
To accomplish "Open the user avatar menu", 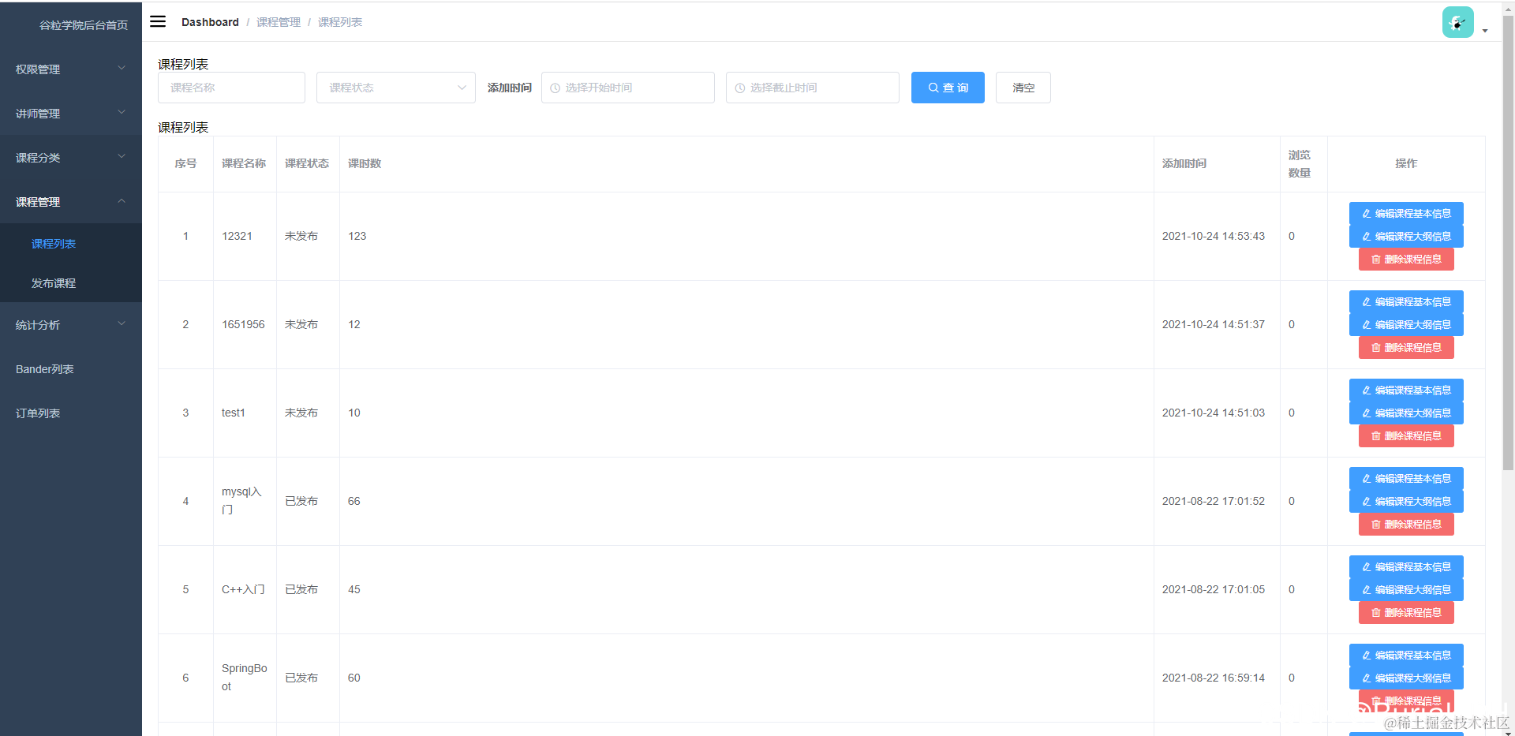I will pyautogui.click(x=1457, y=22).
